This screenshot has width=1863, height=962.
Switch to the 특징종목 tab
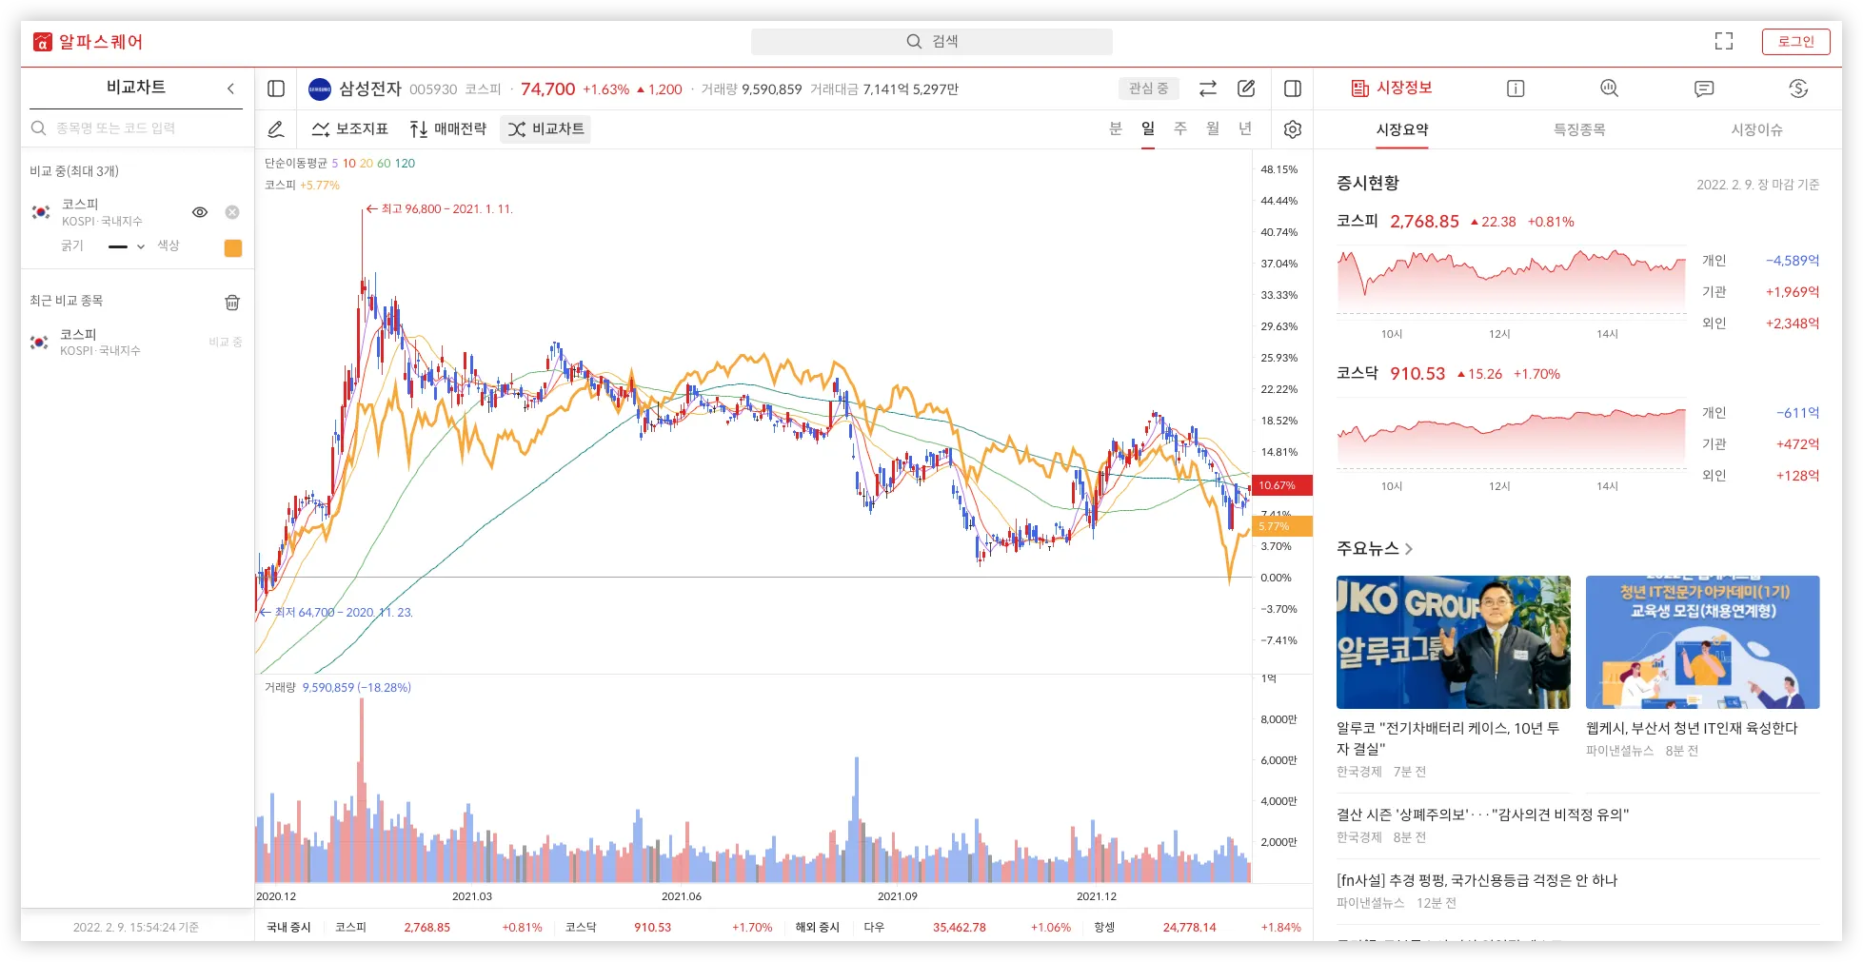[1579, 129]
